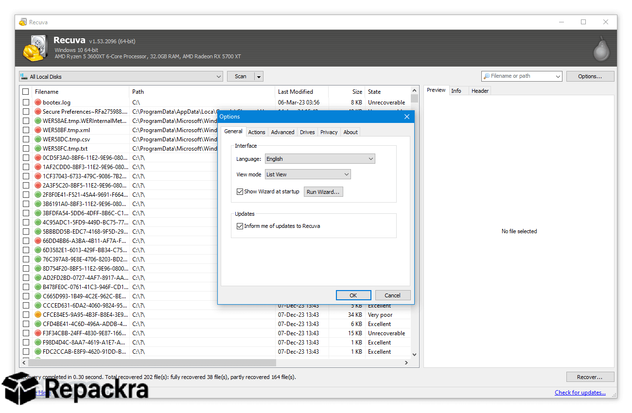Click the Options... button in main window
Image resolution: width=632 pixels, height=413 pixels.
tap(590, 76)
